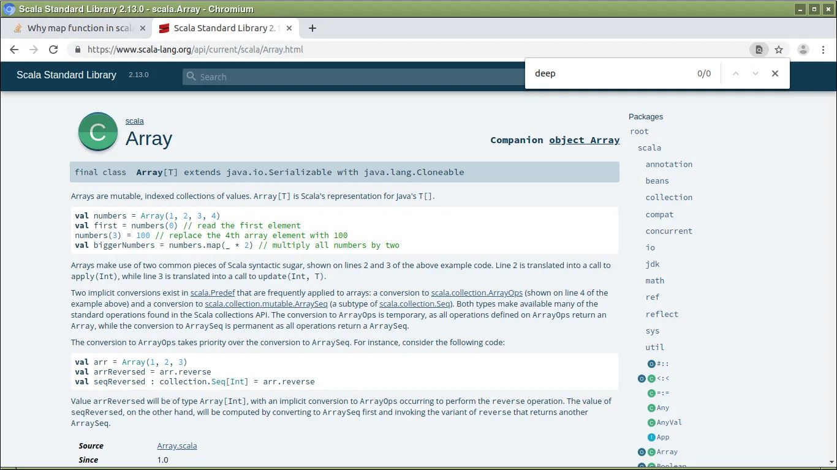Click the Scala Standard Library header title
Viewport: 837px width, 470px height.
click(66, 75)
